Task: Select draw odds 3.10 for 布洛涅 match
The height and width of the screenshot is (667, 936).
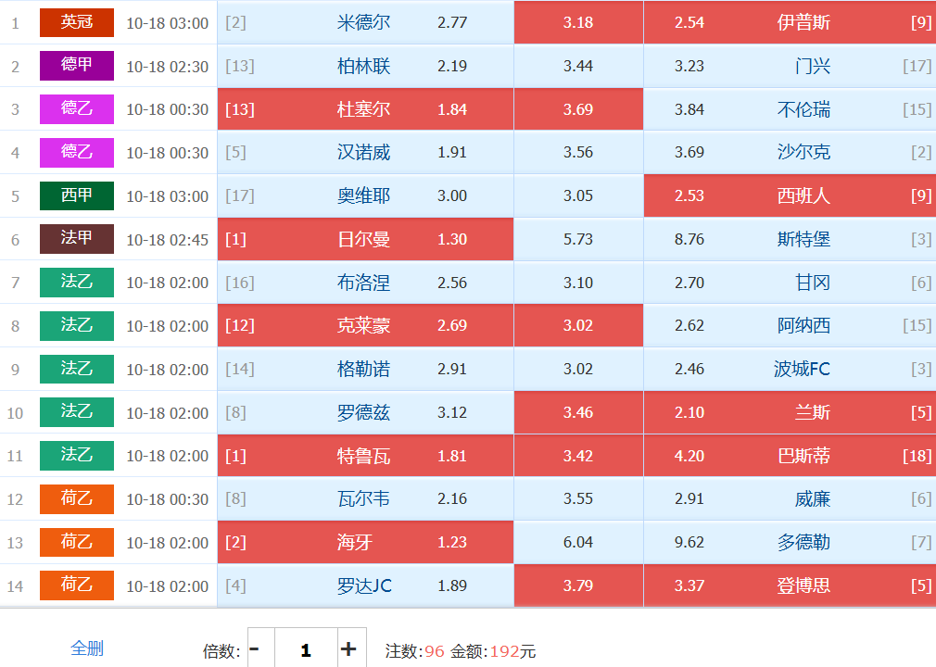Action: 578,283
